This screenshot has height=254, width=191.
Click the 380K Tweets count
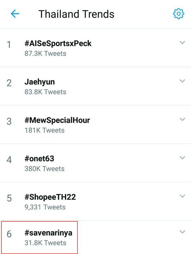45,169
